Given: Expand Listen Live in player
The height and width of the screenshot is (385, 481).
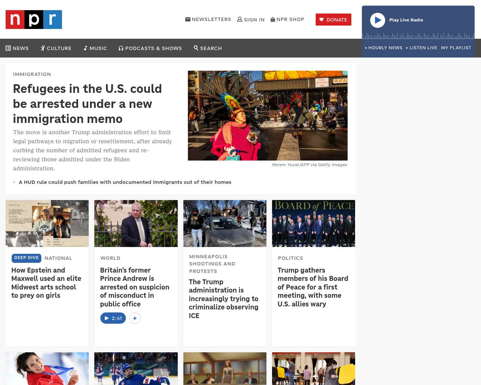Looking at the screenshot, I should pyautogui.click(x=422, y=48).
